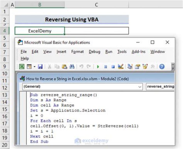This screenshot has width=183, height=149.
Task: Click the Break pause icon
Action: [106, 67]
